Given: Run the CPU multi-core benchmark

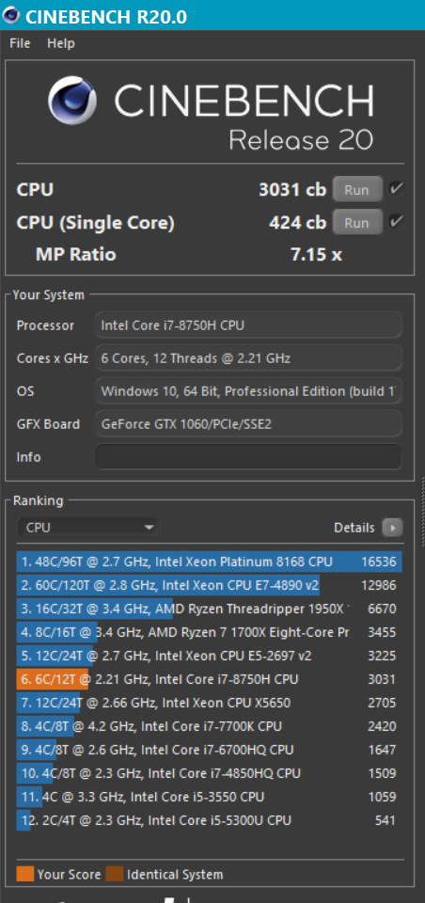Looking at the screenshot, I should tap(357, 189).
